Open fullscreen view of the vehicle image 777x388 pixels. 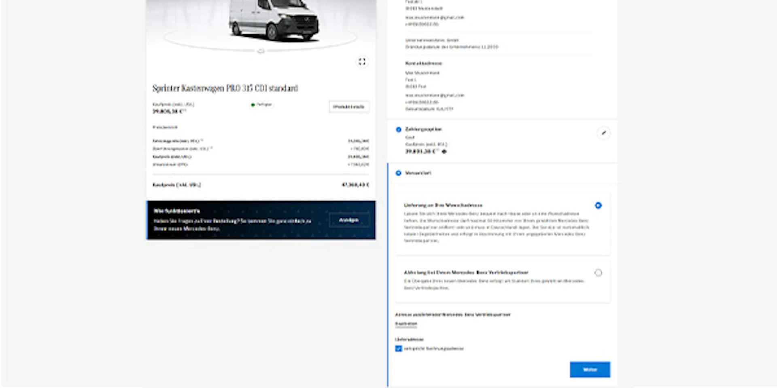pos(362,62)
